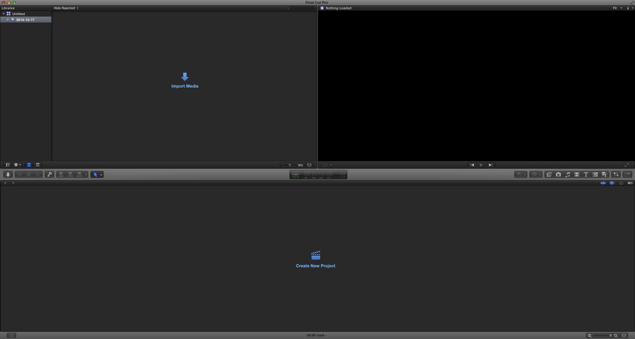Open the Photos browser camera icon

[x=558, y=175]
